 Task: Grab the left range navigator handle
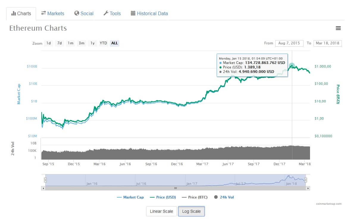(45, 180)
